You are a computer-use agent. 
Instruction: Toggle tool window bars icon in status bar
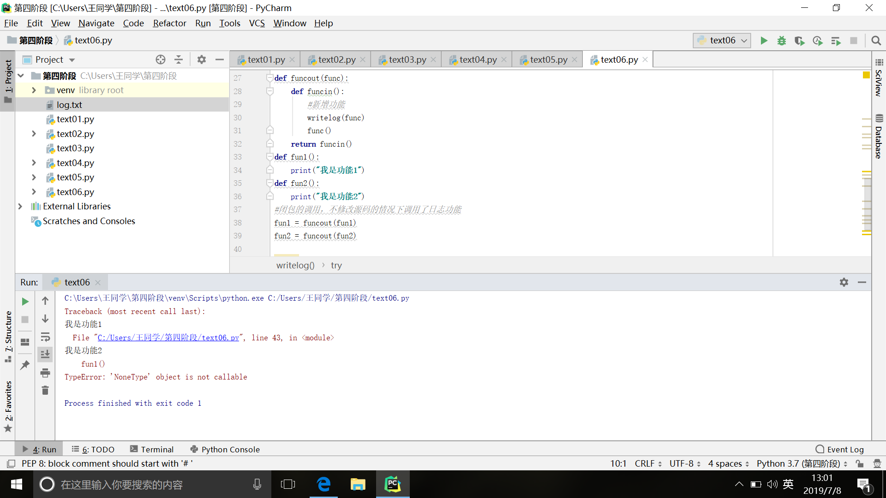click(x=11, y=463)
